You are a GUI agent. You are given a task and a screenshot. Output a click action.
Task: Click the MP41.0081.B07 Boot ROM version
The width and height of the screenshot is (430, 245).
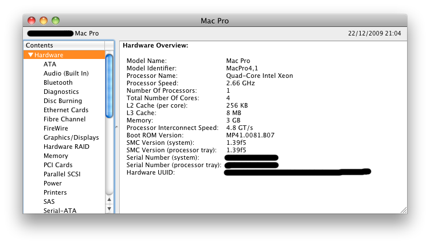[x=250, y=135]
